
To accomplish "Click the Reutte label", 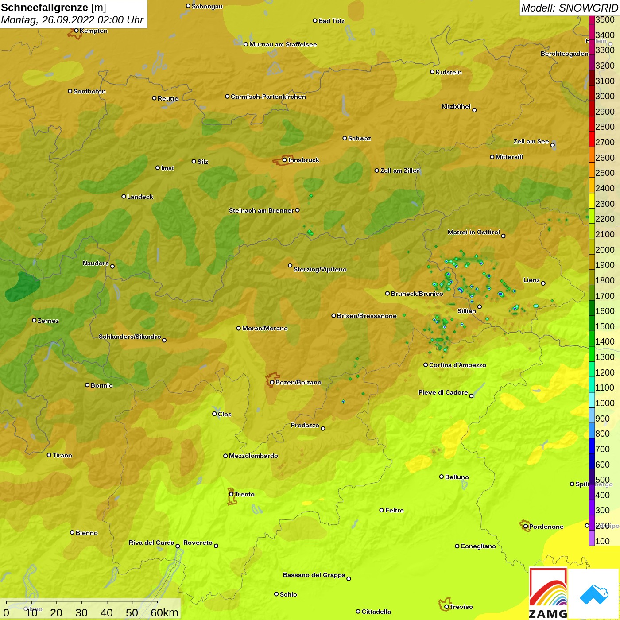I will [x=168, y=98].
